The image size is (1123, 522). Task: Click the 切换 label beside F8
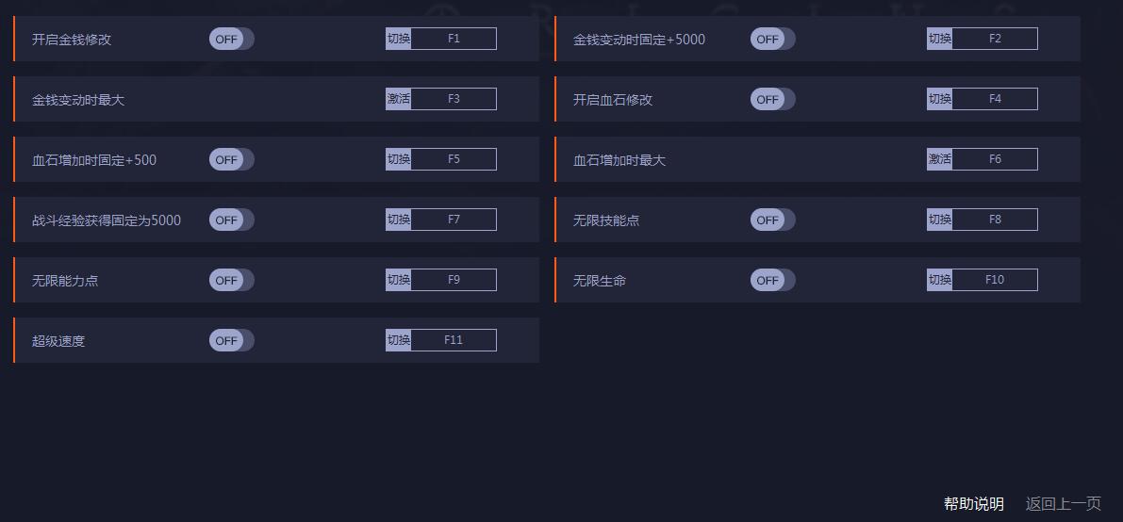point(939,220)
